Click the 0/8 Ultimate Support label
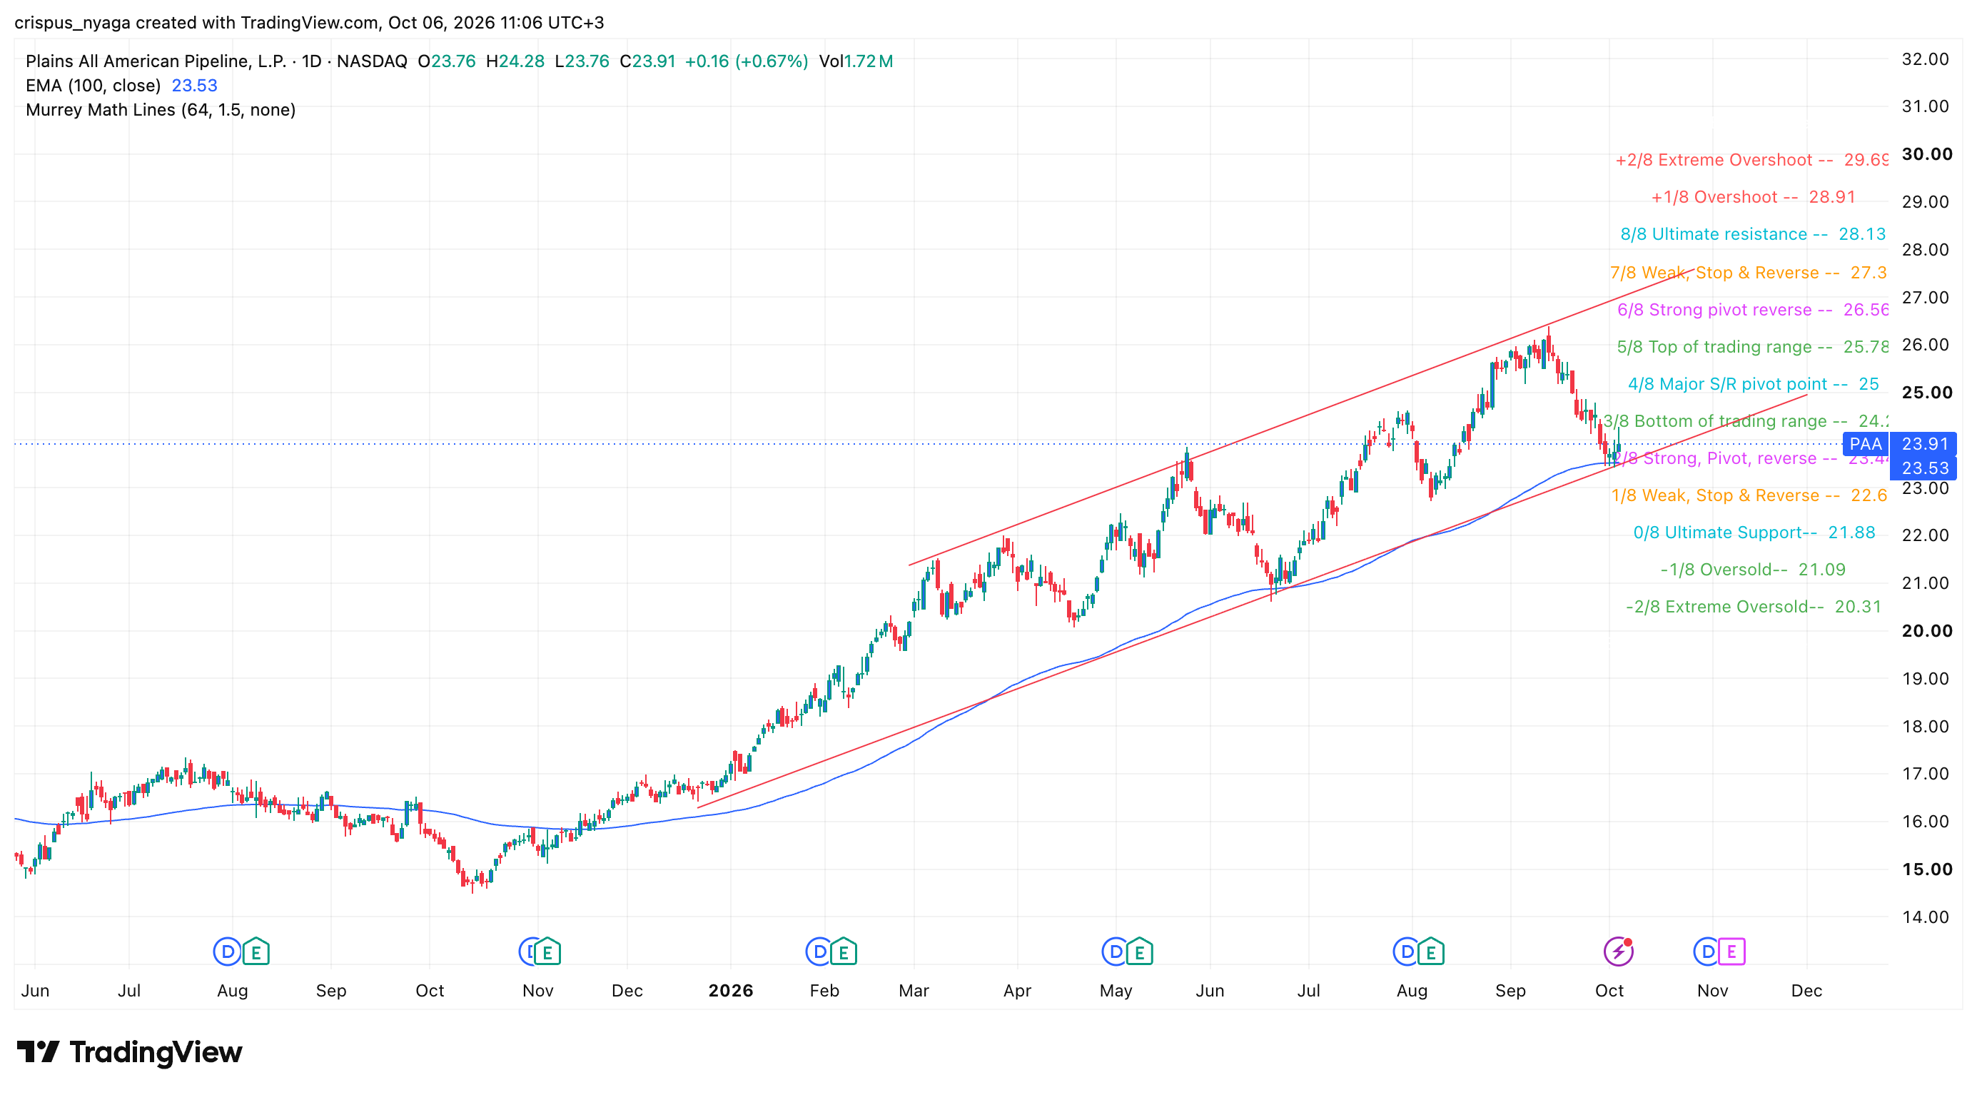Screen dimensions: 1977x1095 [1754, 533]
